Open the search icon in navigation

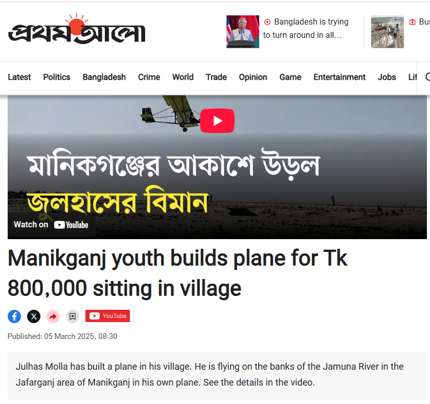point(427,77)
